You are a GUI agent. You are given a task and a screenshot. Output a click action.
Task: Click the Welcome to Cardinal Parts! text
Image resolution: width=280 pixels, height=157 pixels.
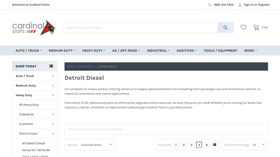(x=31, y=5)
